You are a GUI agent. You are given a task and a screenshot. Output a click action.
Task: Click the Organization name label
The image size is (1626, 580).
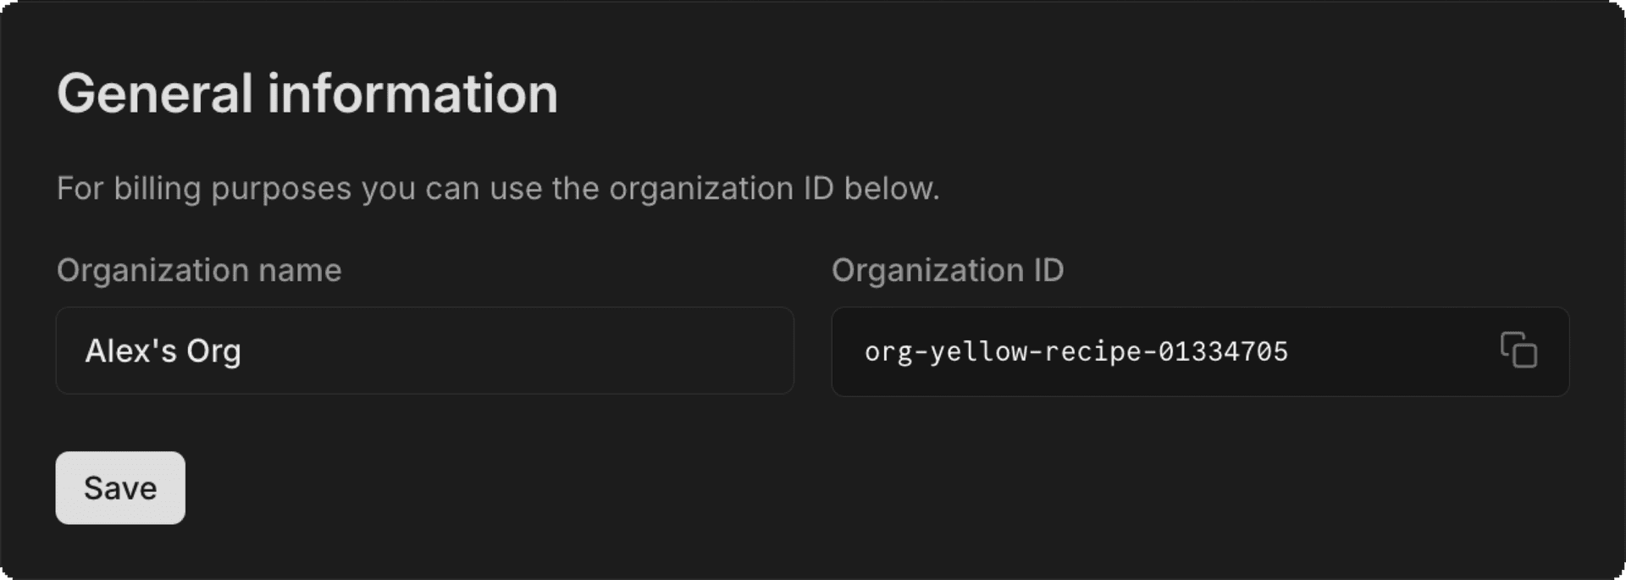point(198,270)
